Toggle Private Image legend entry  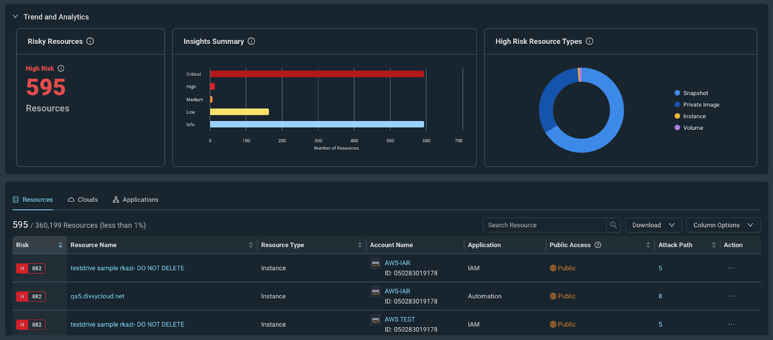click(697, 105)
